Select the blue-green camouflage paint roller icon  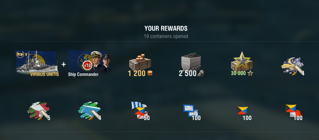[89, 110]
